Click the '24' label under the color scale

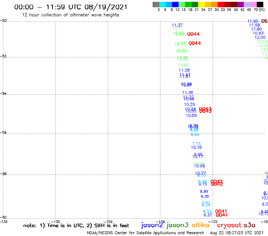point(203,10)
